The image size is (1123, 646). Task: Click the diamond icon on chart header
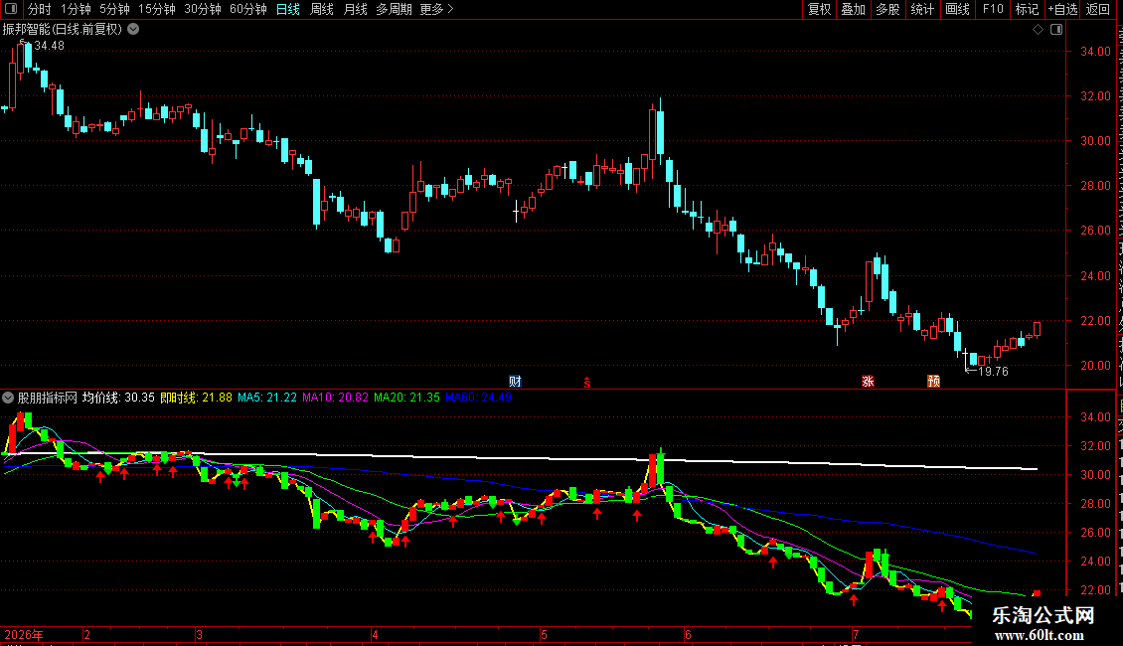click(1038, 30)
